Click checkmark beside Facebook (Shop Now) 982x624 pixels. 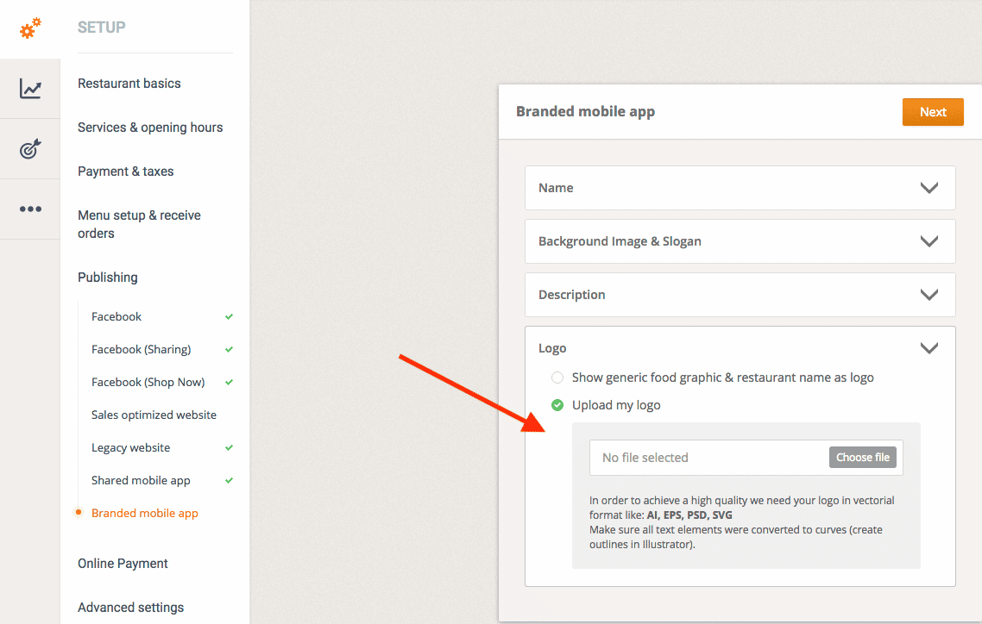[x=229, y=383]
